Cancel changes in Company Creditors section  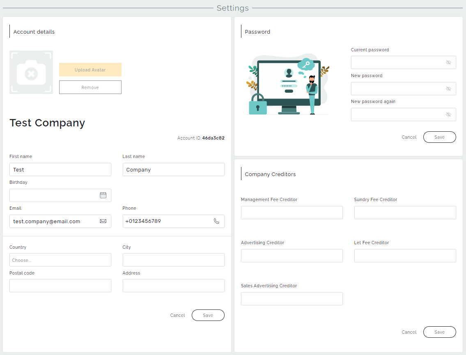(x=409, y=332)
